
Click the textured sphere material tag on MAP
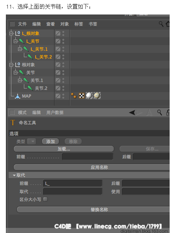pyautogui.click(x=97, y=96)
